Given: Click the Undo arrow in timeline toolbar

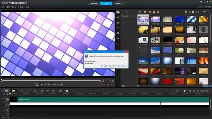Looking at the screenshot, I should [22, 91].
